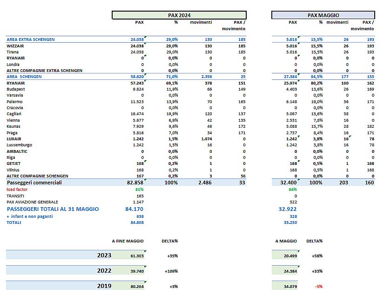
Task: Select the 32.922 May total value
Action: coord(288,209)
